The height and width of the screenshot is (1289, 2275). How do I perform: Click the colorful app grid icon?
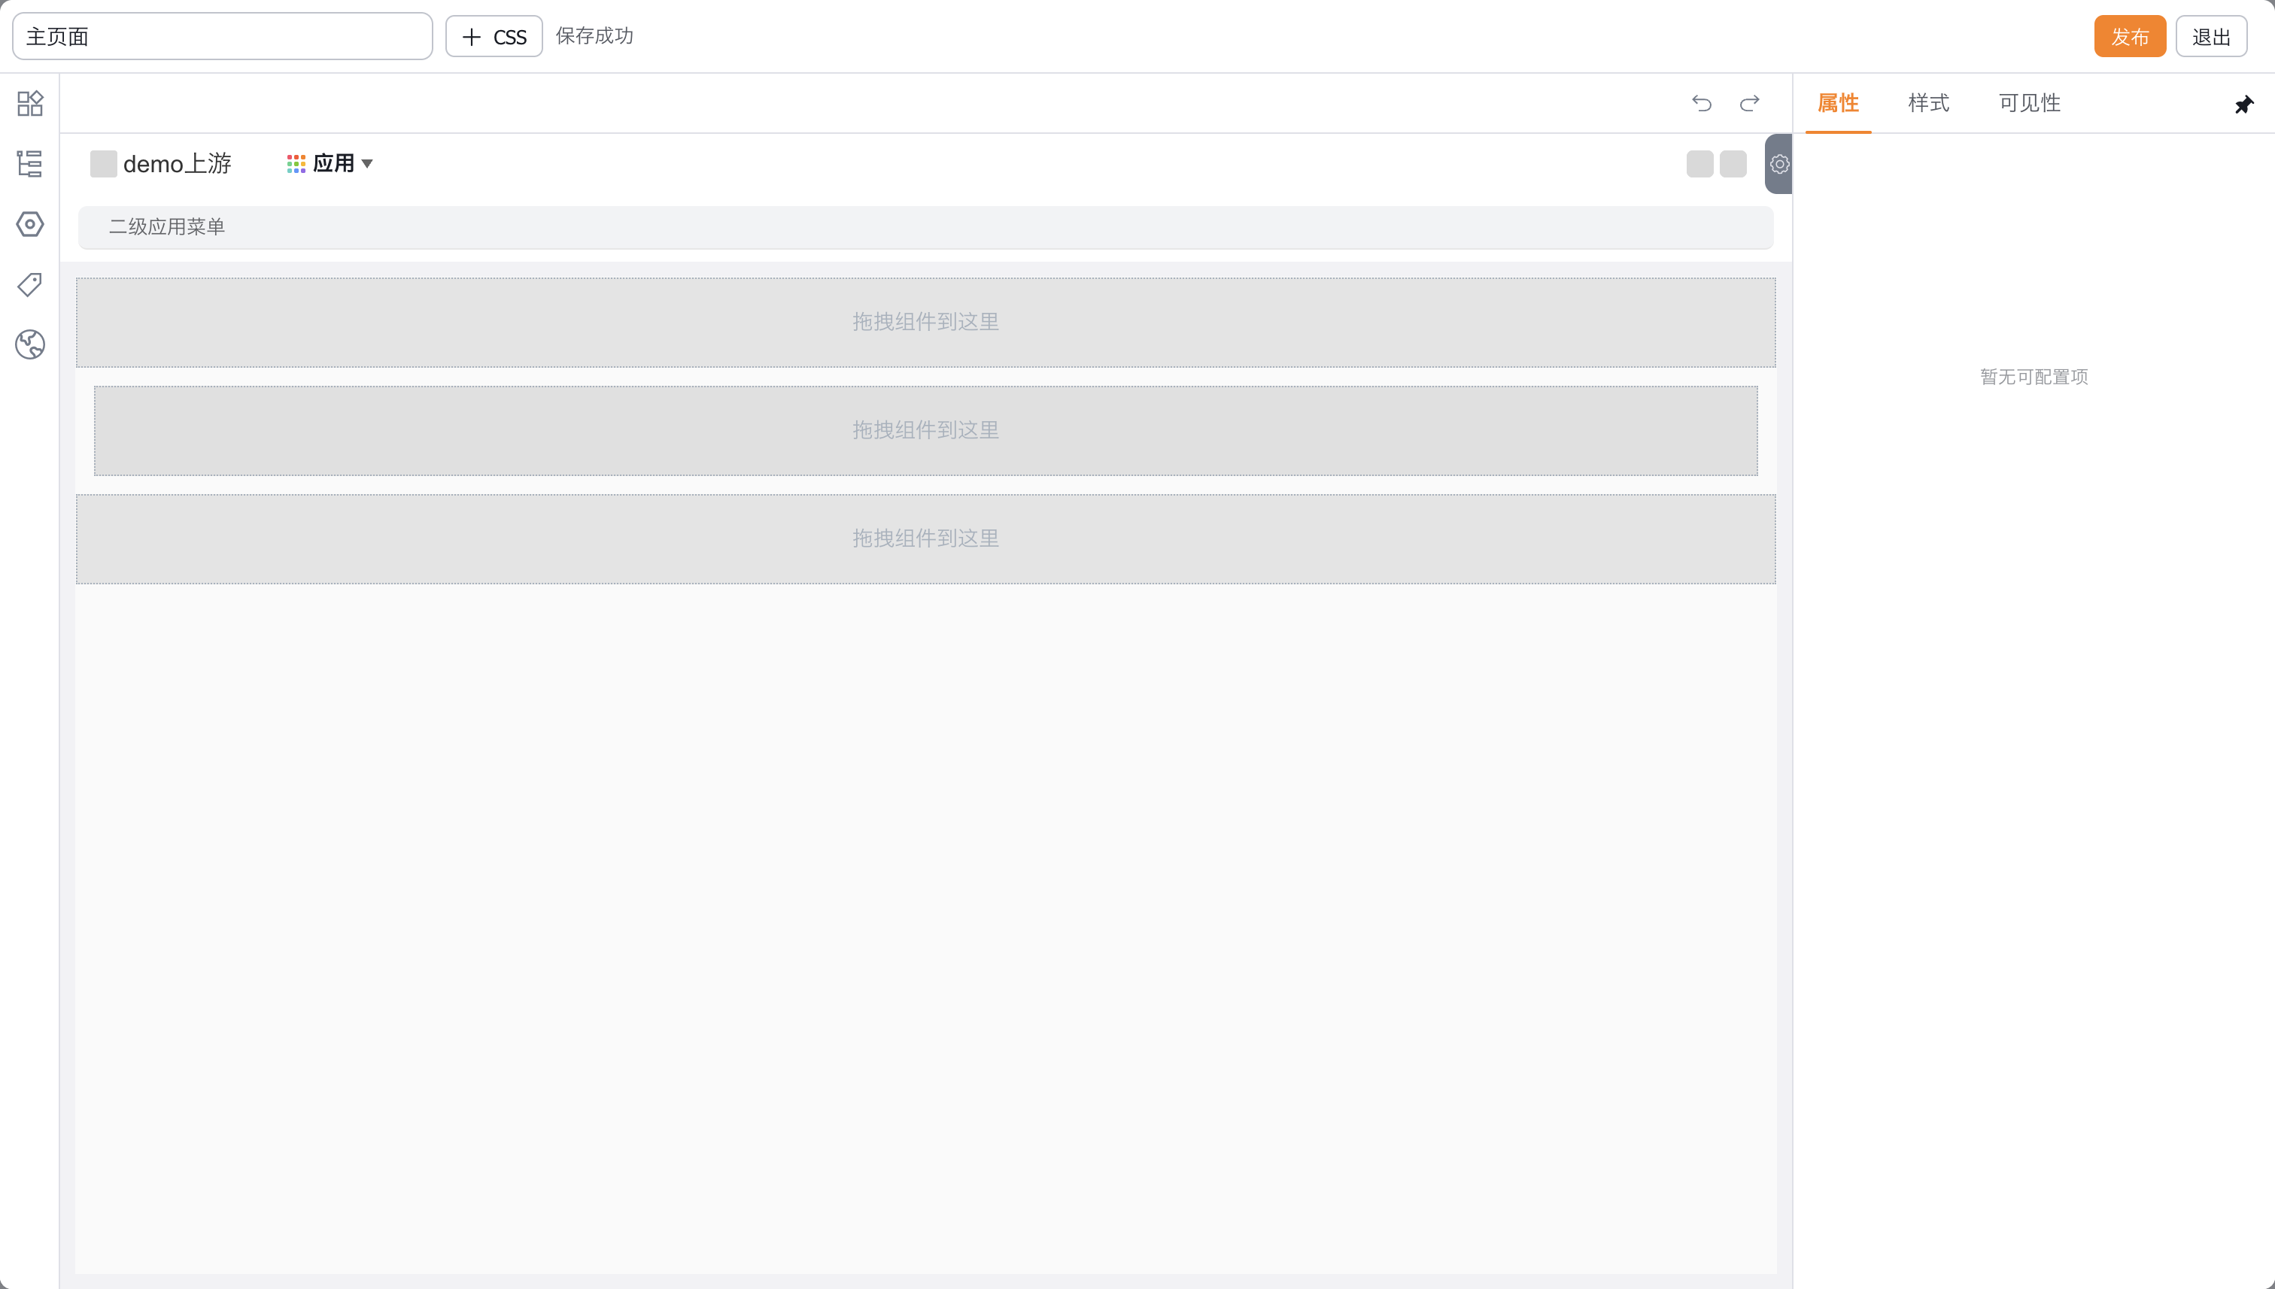coord(296,164)
